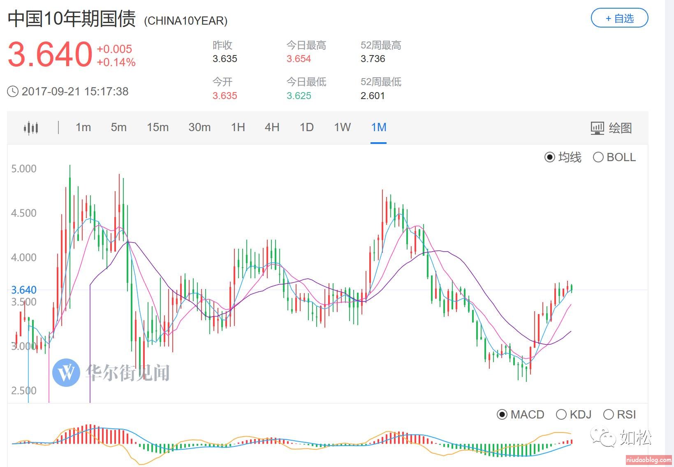Open the 绘图 drawing tool

click(x=611, y=128)
